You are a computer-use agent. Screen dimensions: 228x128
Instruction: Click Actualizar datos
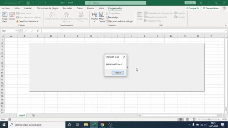(x=152, y=21)
